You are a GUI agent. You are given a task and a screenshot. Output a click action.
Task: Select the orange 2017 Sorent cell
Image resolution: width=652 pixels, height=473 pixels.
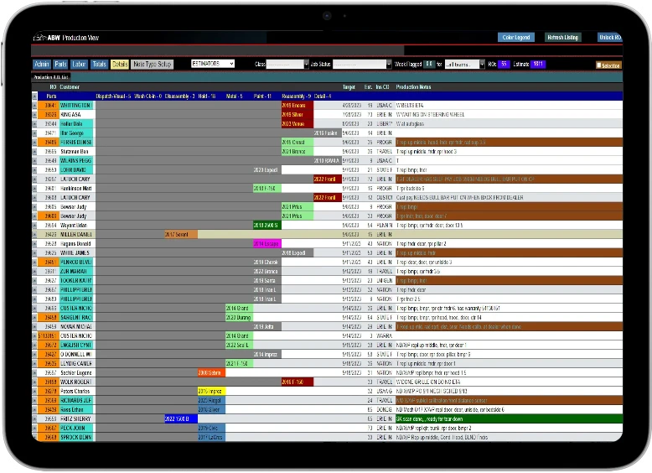coord(181,235)
